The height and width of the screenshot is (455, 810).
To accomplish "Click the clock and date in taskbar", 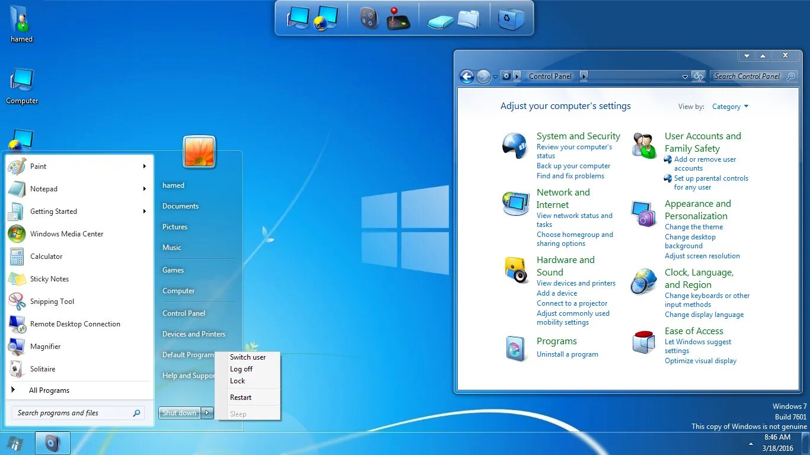I will [x=777, y=443].
